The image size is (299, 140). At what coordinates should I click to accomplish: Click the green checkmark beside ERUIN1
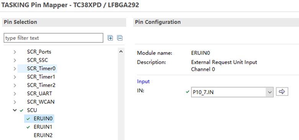tap(28, 127)
